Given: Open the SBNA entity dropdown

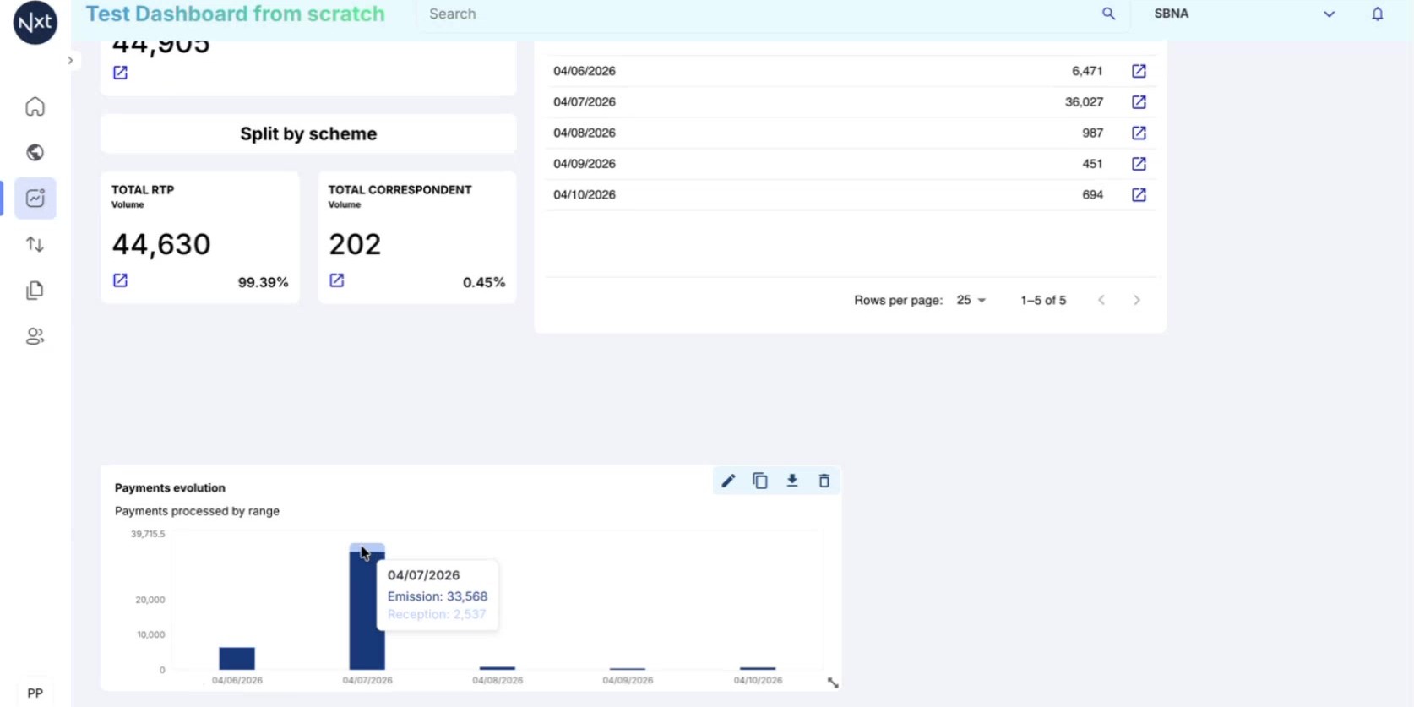Looking at the screenshot, I should click(x=1243, y=14).
